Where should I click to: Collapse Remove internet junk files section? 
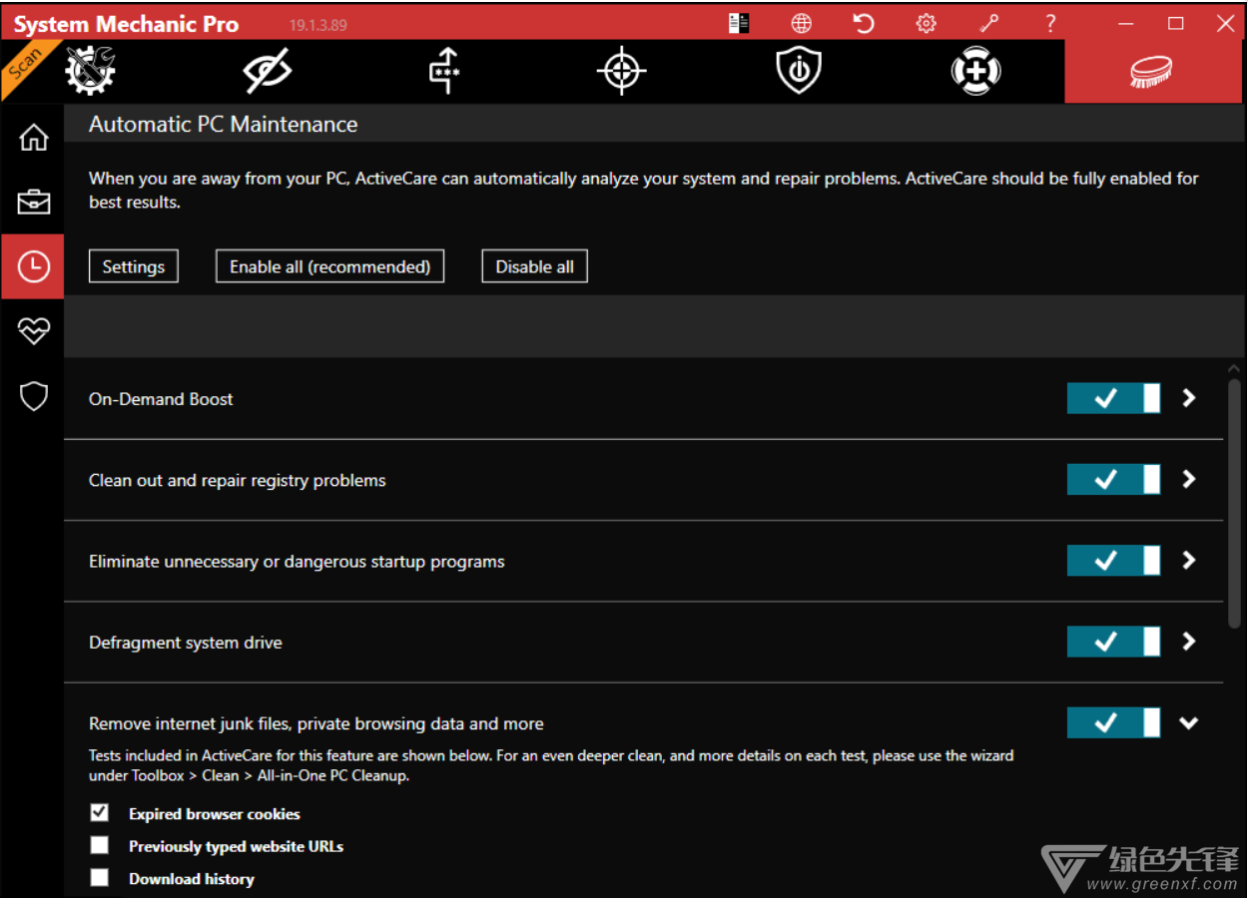coord(1188,722)
